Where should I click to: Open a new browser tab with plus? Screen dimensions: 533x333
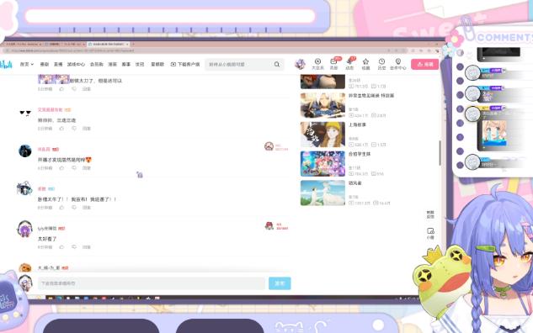133,44
